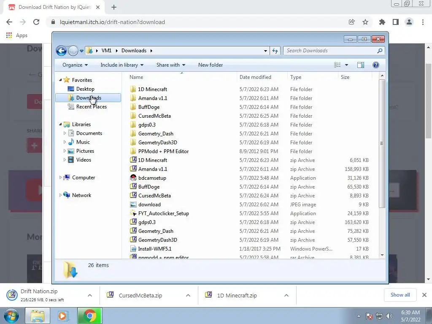Open a new Chrome tab

(x=114, y=7)
